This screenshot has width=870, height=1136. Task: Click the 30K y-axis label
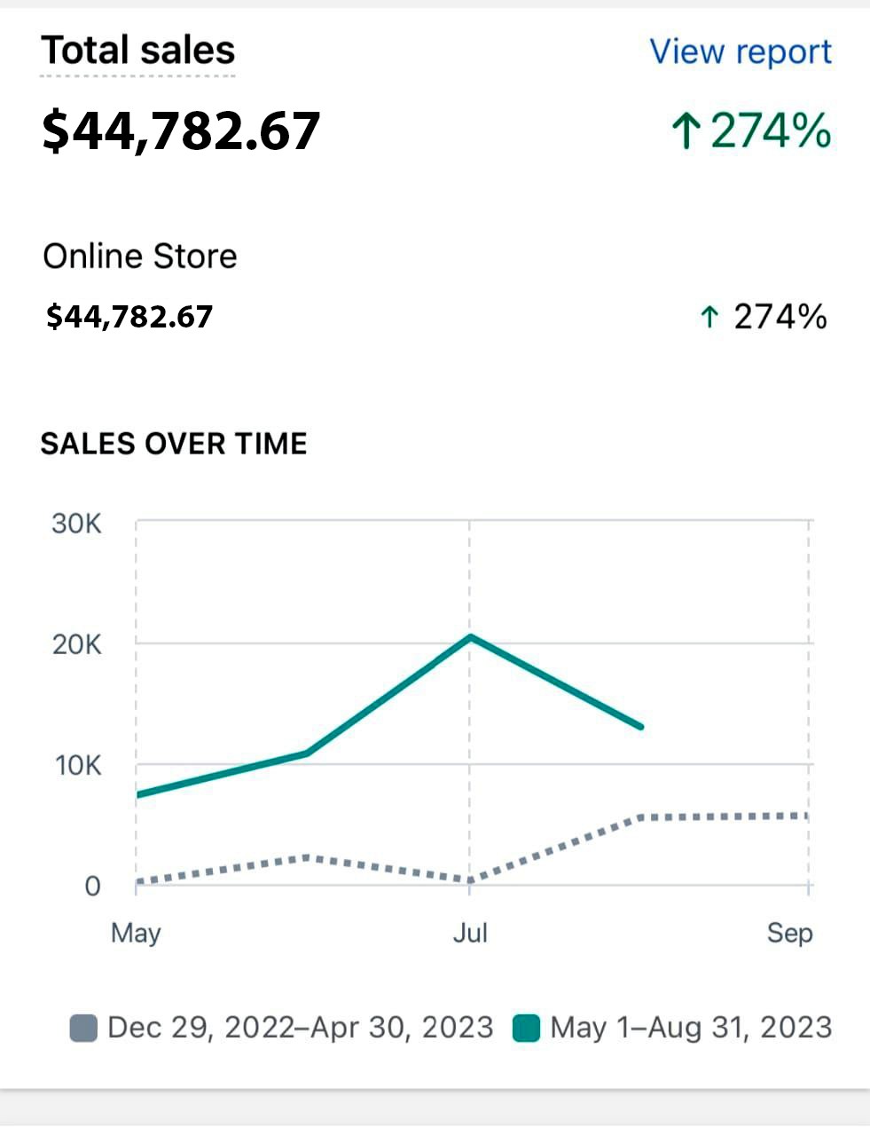click(76, 524)
